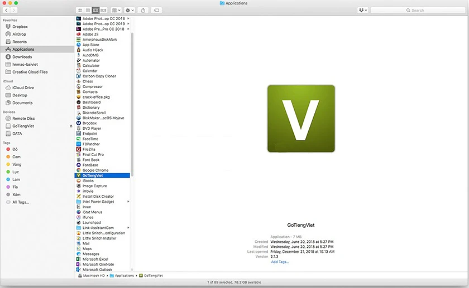Select Messages app icon
Viewport: 469px width, 288px height.
coord(79,253)
